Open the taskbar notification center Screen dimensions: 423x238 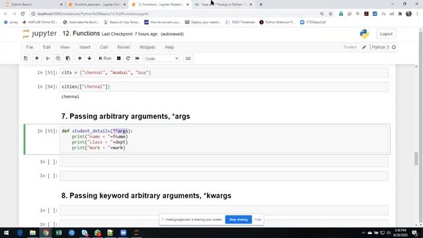point(415,233)
